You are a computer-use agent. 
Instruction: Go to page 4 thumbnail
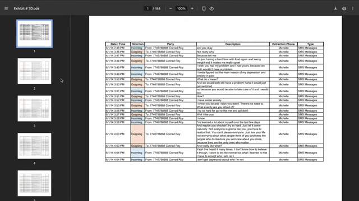[x=34, y=146]
